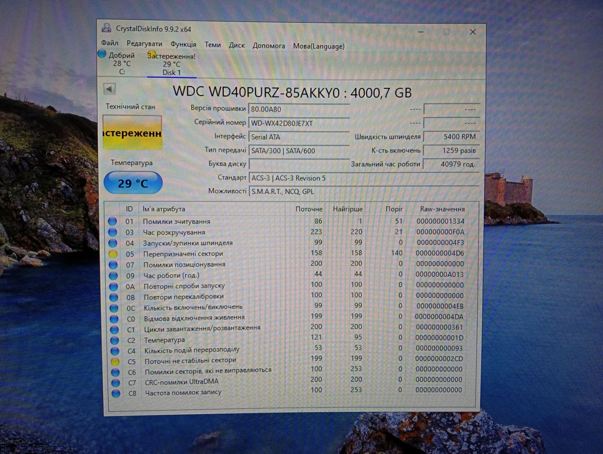Click the Найгірше column header
This screenshot has height=454, width=603.
point(347,209)
